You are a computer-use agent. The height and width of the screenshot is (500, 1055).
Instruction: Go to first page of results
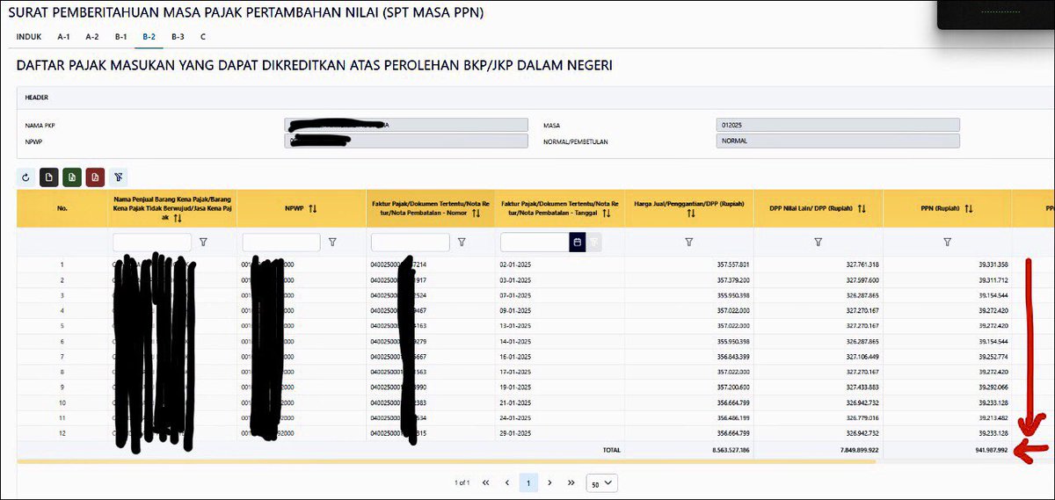point(485,482)
